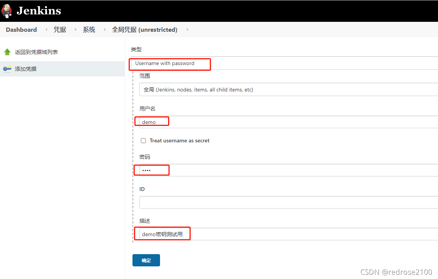
Task: Expand the chevron after 系统 breadcrumb
Action: click(105, 29)
